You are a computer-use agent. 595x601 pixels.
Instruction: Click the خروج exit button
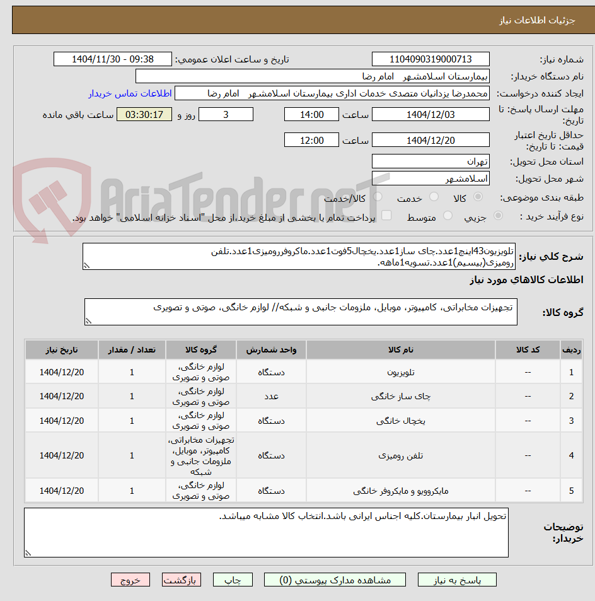(x=130, y=580)
